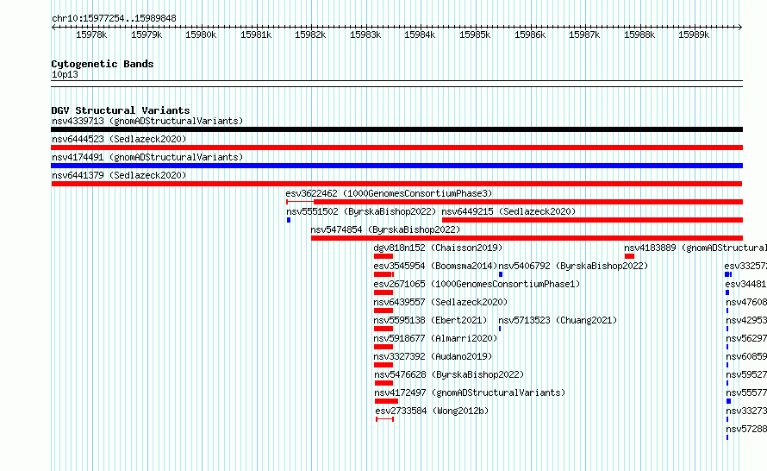
Task: Click the nsv4174491 gnomADStructuralVariants label
Action: point(147,157)
